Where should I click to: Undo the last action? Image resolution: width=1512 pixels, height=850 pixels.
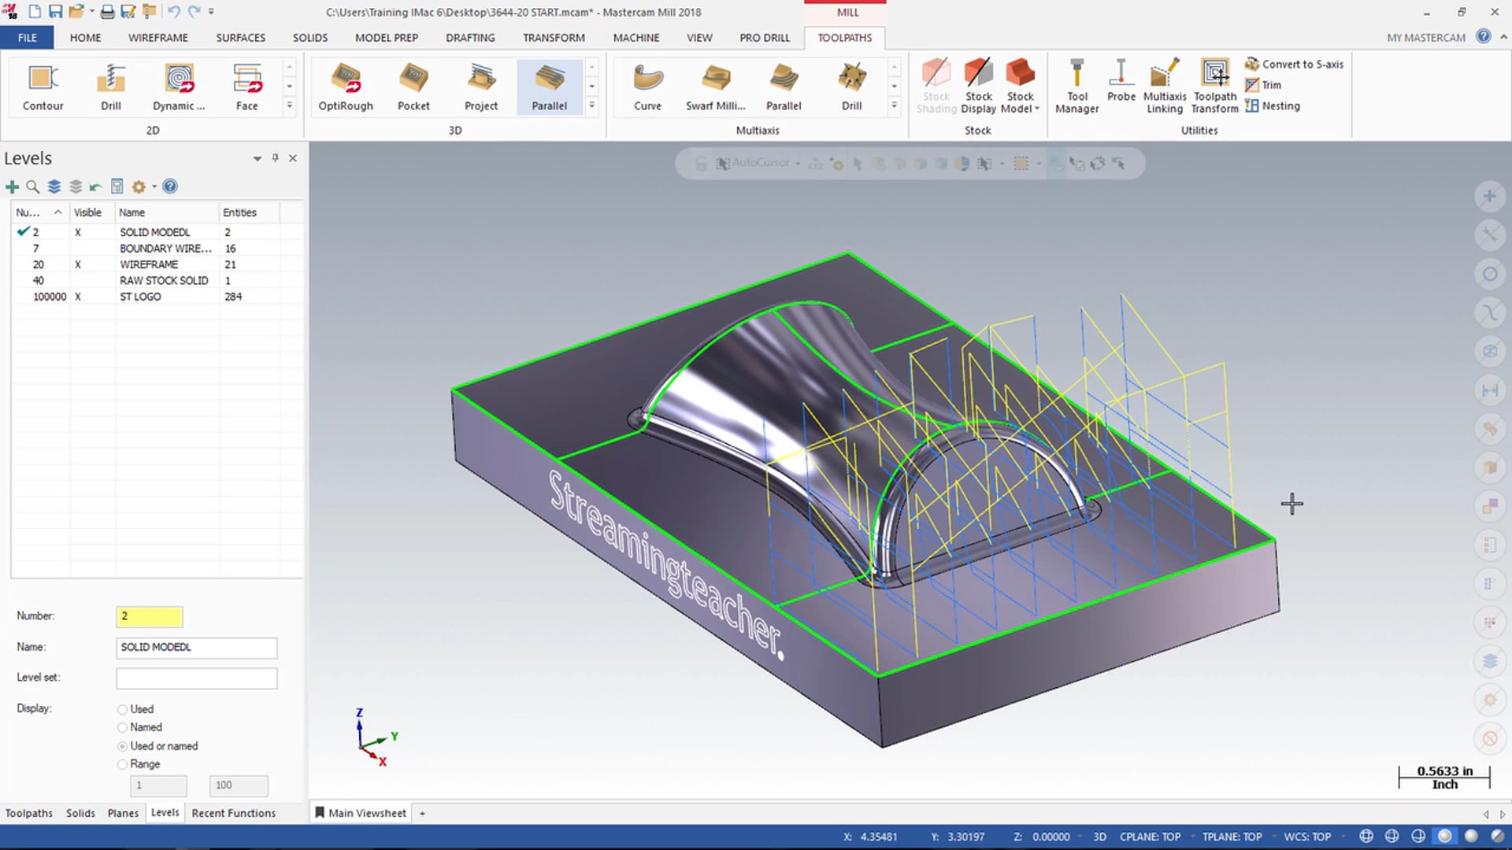point(173,12)
